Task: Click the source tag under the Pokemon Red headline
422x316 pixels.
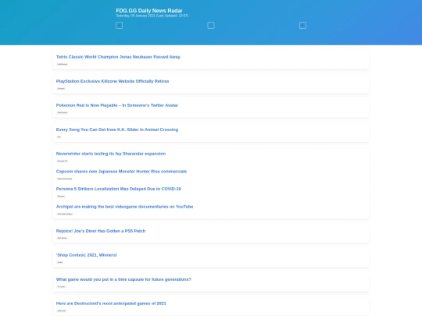Action: pos(63,112)
